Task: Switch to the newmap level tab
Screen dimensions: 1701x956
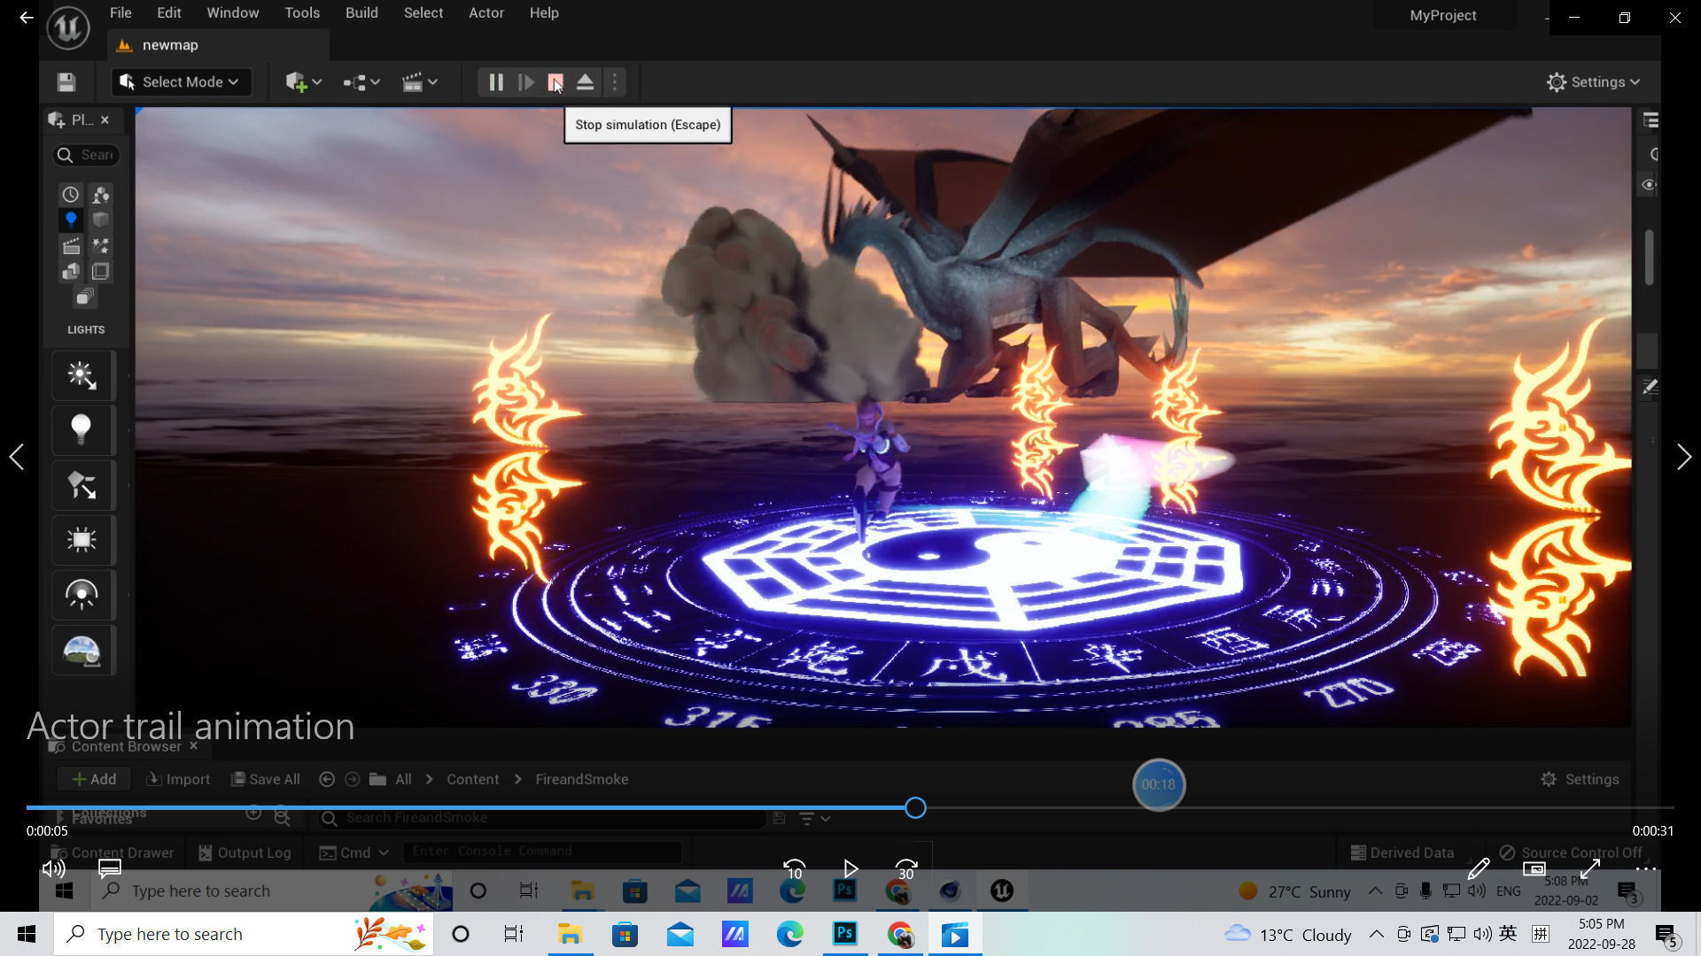Action: 218,45
